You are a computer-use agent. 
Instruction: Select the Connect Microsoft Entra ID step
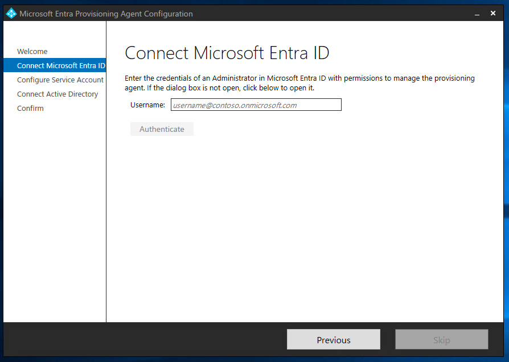coord(55,65)
